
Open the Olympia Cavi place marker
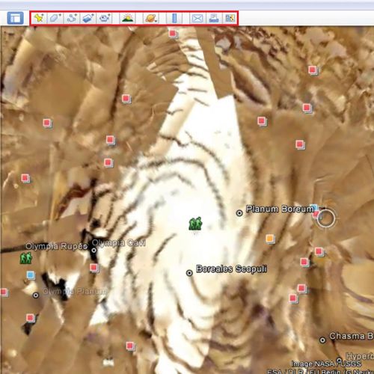94,250
